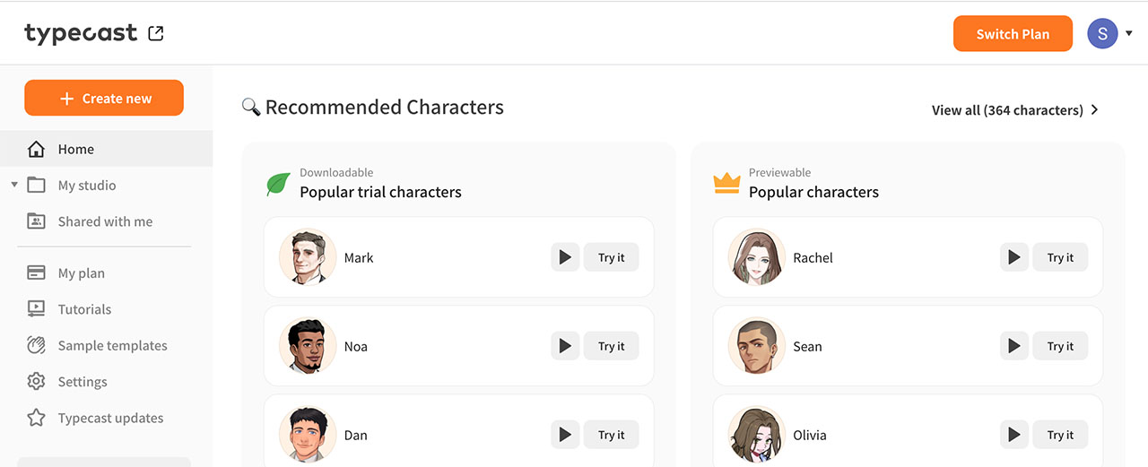Click the Settings gear icon
The width and height of the screenshot is (1148, 467).
tap(36, 382)
